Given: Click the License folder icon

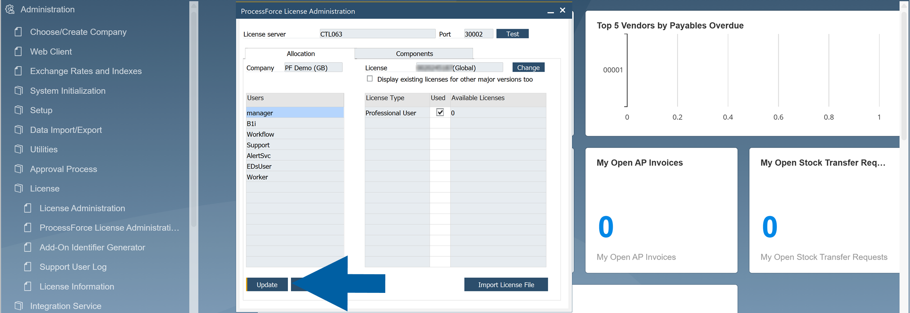Looking at the screenshot, I should (19, 188).
